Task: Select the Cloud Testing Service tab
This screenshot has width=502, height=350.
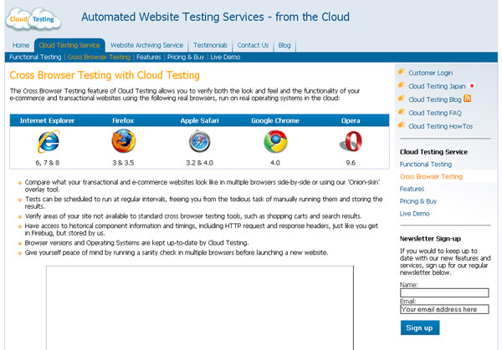Action: (x=69, y=45)
